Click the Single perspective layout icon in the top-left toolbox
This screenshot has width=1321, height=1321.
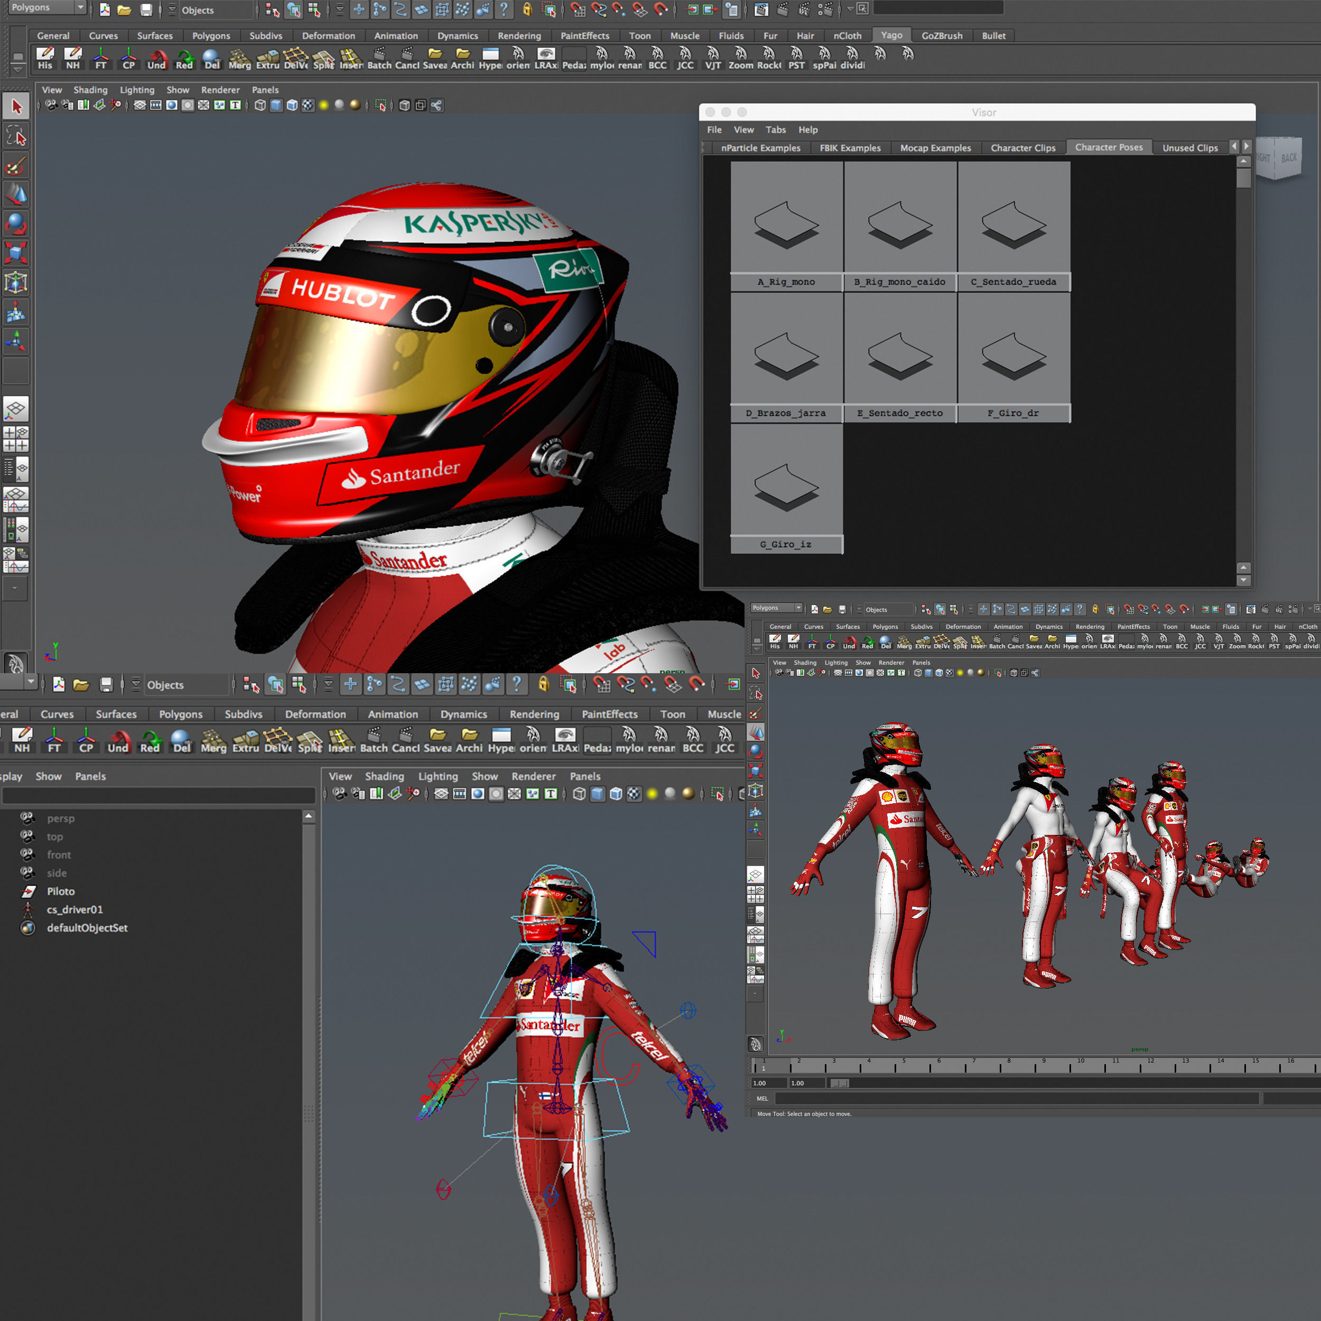pos(16,409)
